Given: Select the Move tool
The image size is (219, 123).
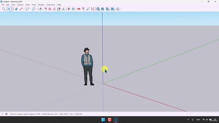Looking at the screenshot, I should (50, 9).
